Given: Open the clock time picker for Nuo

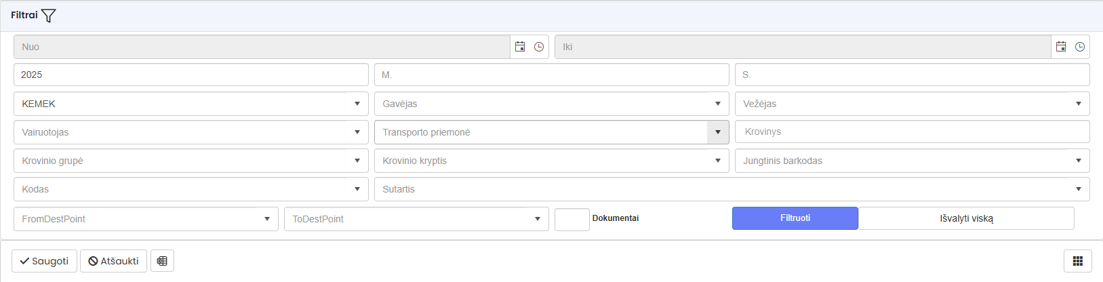Looking at the screenshot, I should (539, 47).
